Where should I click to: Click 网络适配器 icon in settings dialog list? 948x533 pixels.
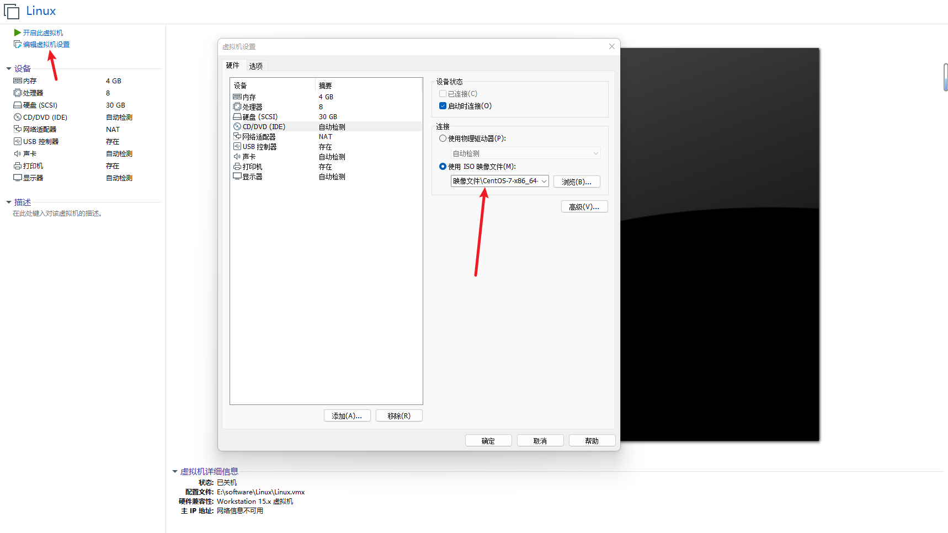point(237,136)
